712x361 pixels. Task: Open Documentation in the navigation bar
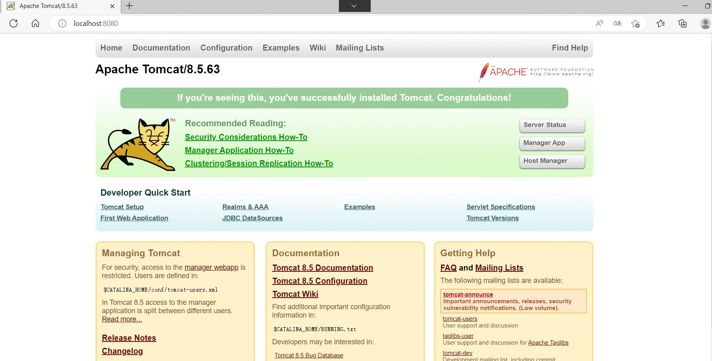click(x=161, y=48)
